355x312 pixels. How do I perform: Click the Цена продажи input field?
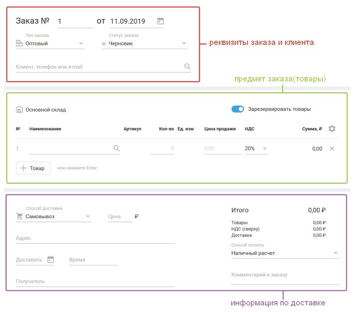(x=222, y=148)
